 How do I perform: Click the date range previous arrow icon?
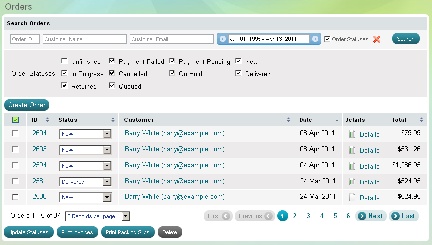tap(223, 39)
